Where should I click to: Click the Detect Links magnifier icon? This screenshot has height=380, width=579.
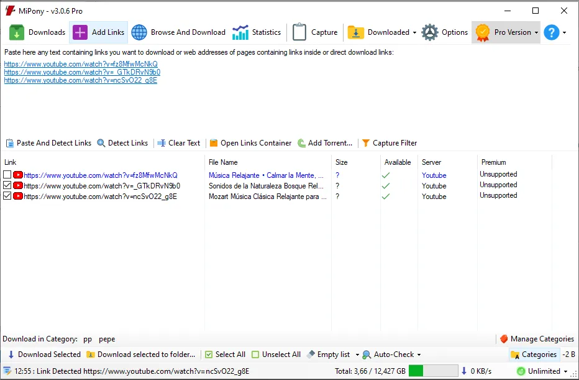101,143
